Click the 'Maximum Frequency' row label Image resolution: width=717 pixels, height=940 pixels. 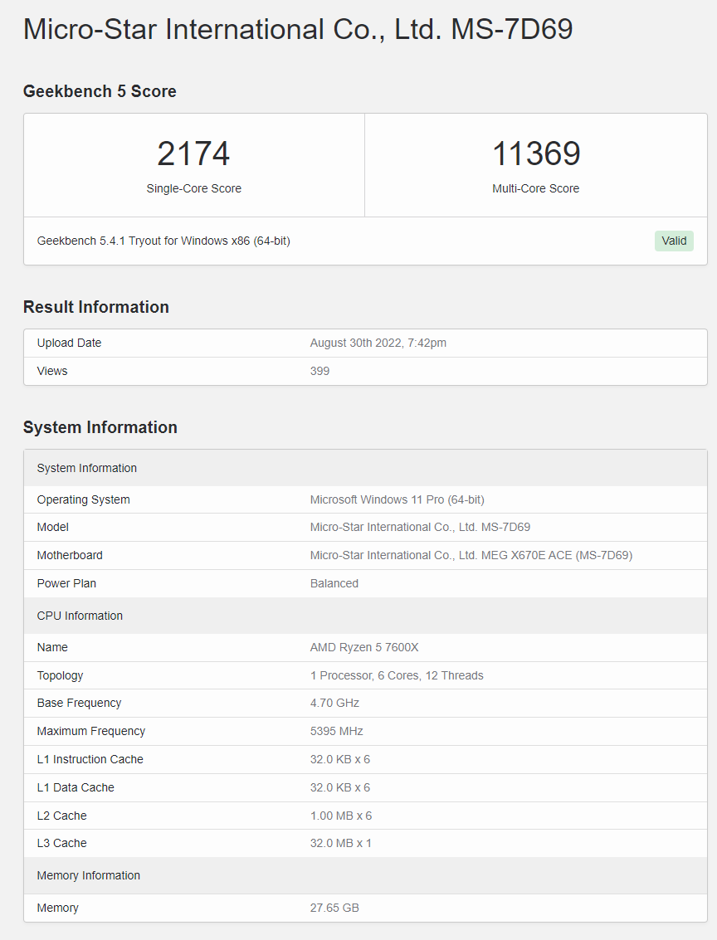tap(91, 732)
